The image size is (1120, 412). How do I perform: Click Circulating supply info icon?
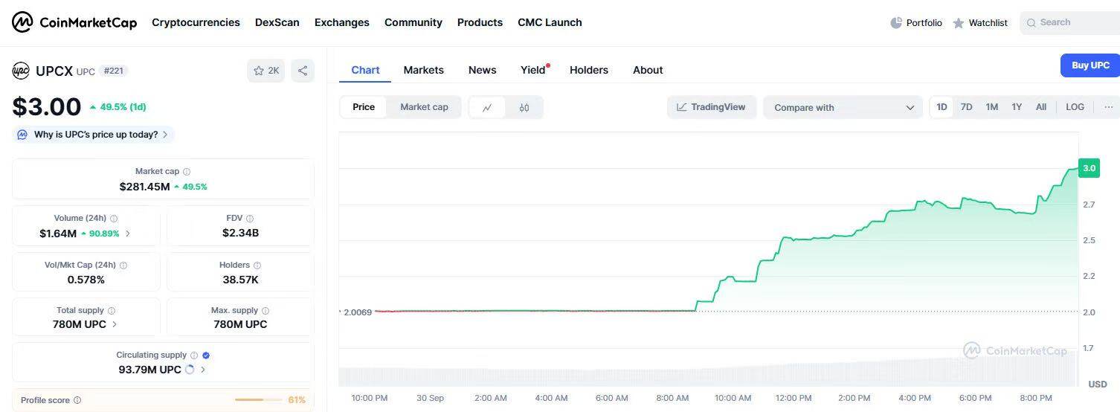[194, 355]
